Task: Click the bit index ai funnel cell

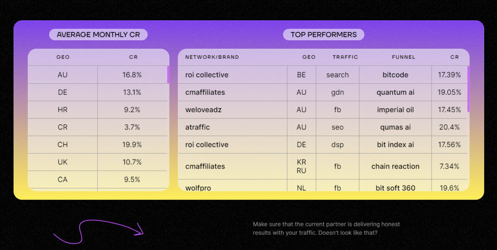Action: pos(396,144)
